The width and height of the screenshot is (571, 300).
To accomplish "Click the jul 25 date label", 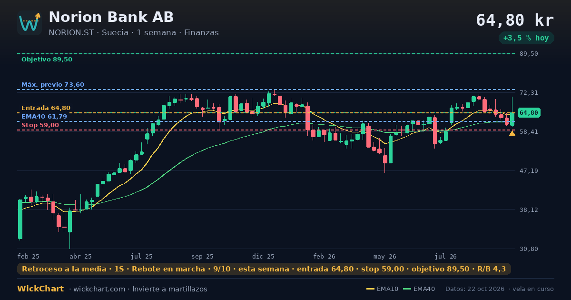I will (142, 256).
